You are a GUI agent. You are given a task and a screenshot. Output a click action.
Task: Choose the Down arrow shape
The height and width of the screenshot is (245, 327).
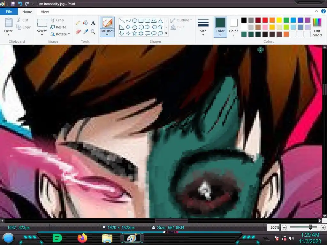pyautogui.click(x=122, y=33)
